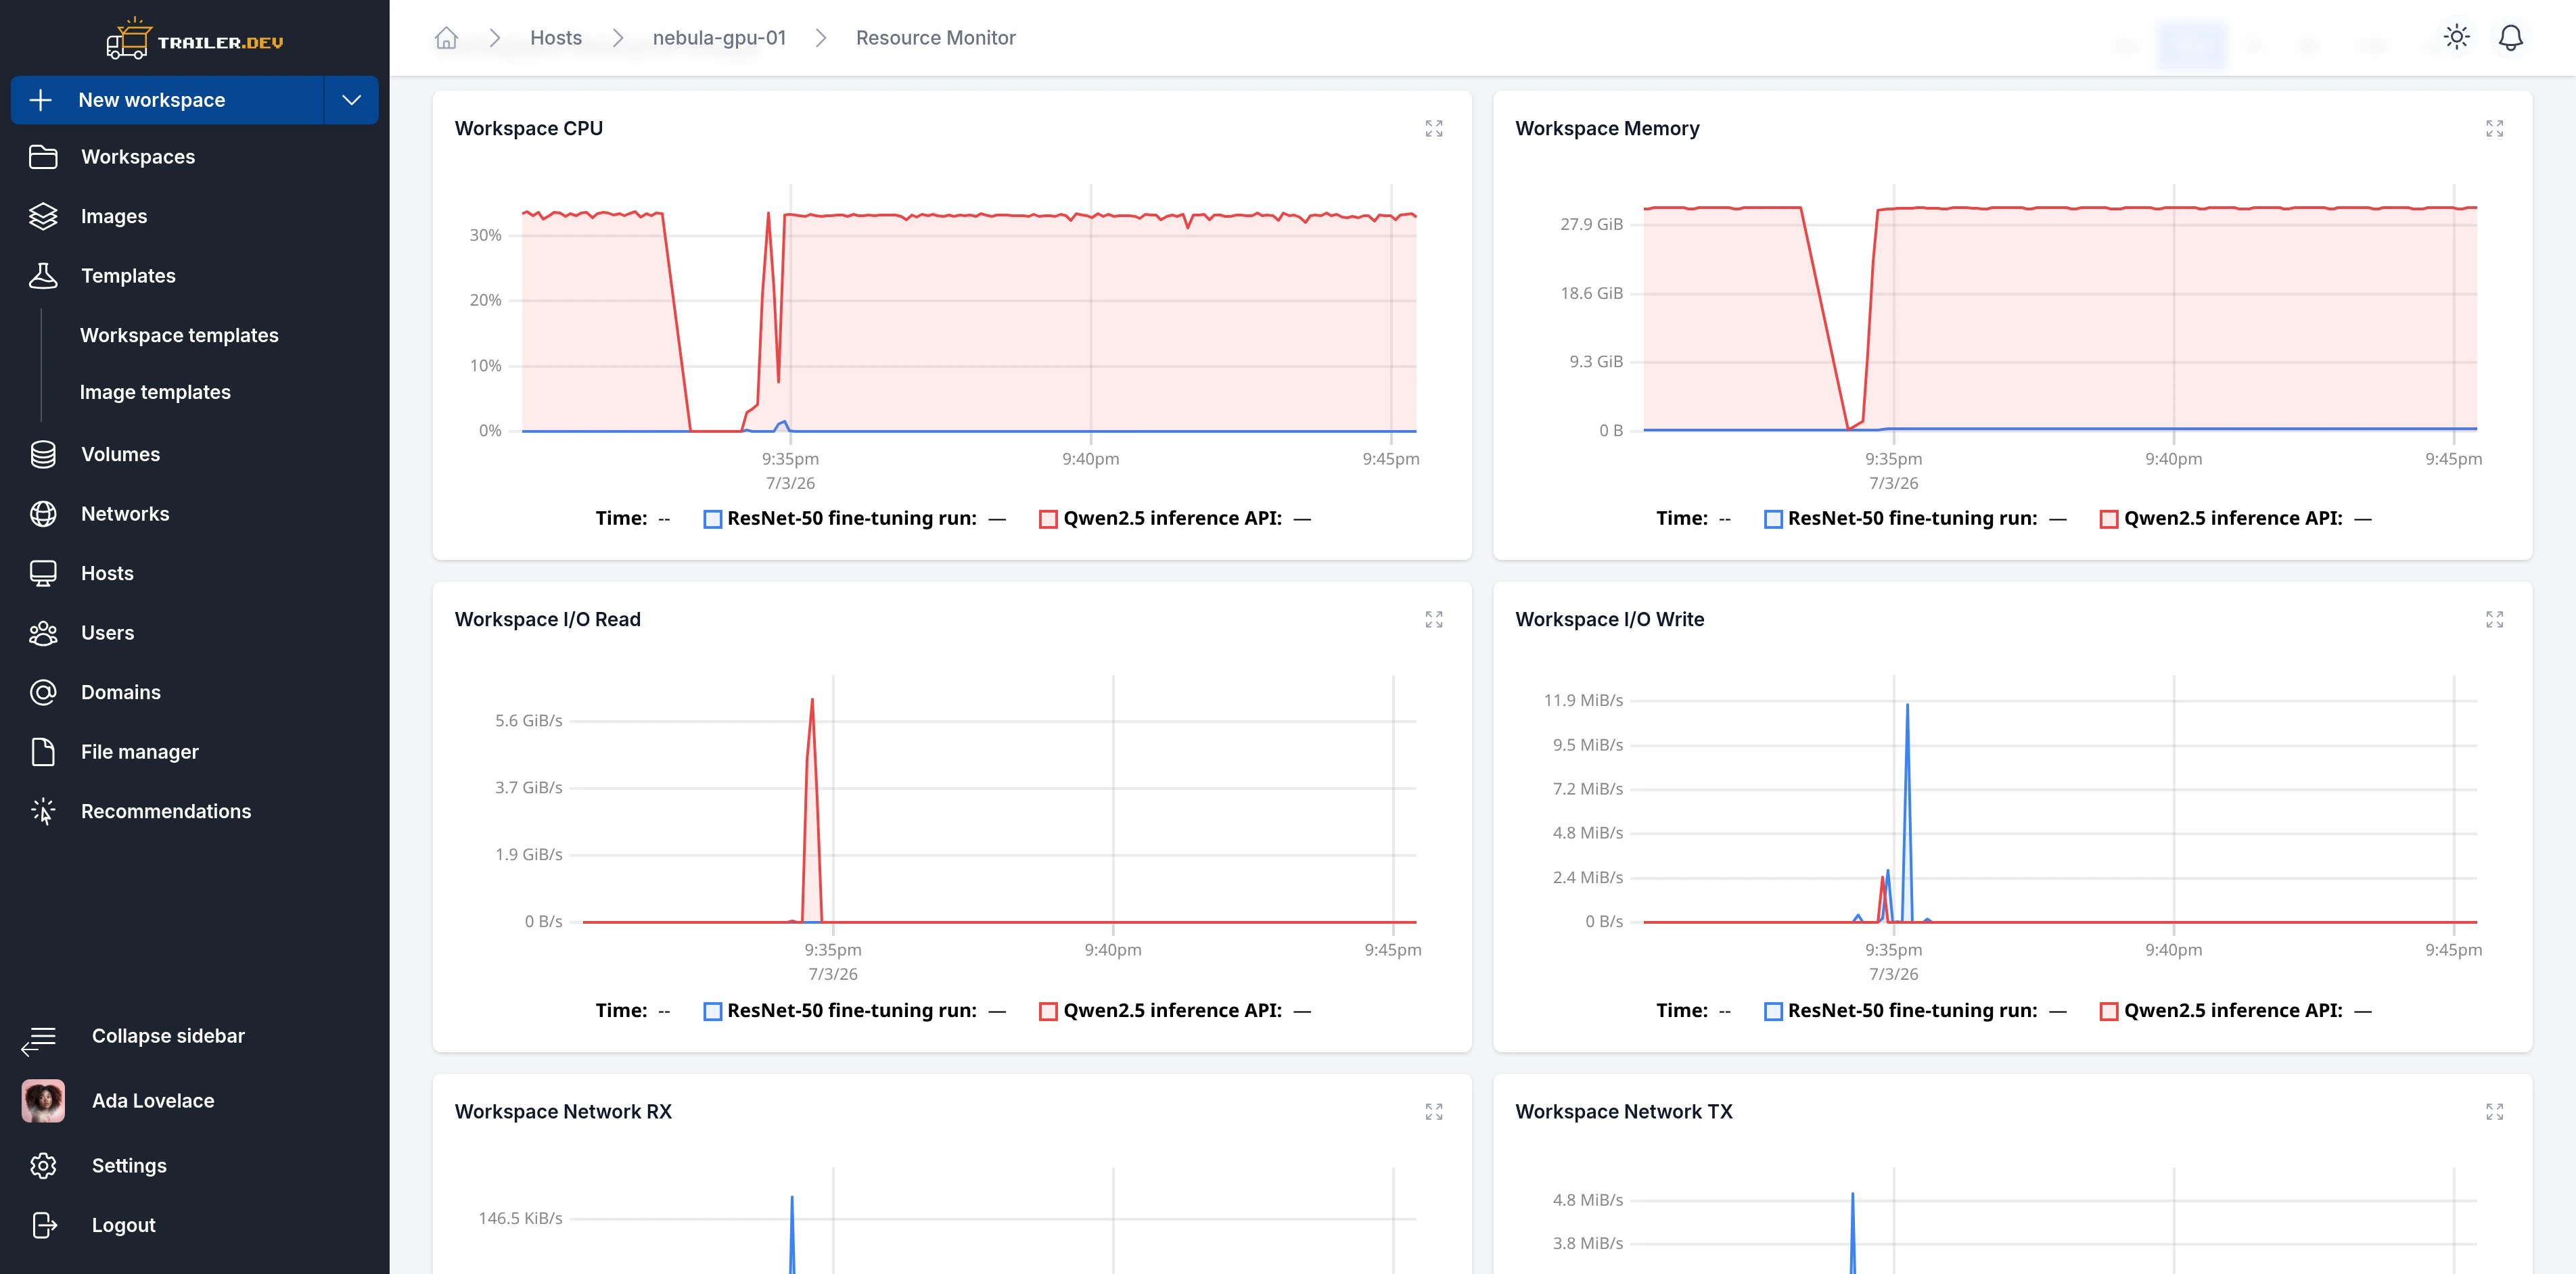This screenshot has height=1274, width=2576.
Task: Click the I/O Read spike near 9:35pm
Action: 812,810
